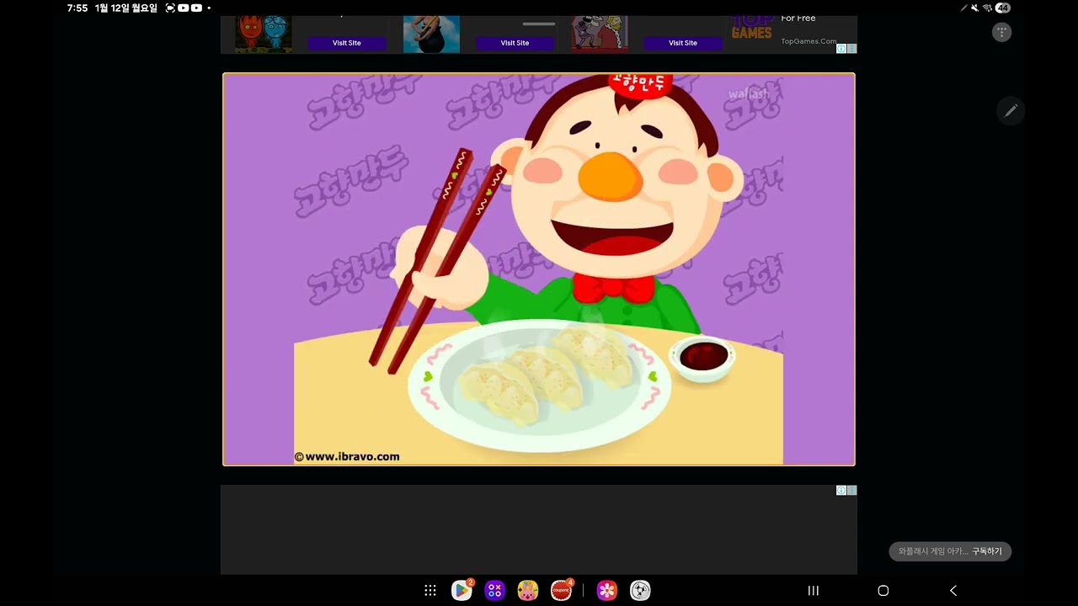Tap the recent apps navigation button

[814, 591]
